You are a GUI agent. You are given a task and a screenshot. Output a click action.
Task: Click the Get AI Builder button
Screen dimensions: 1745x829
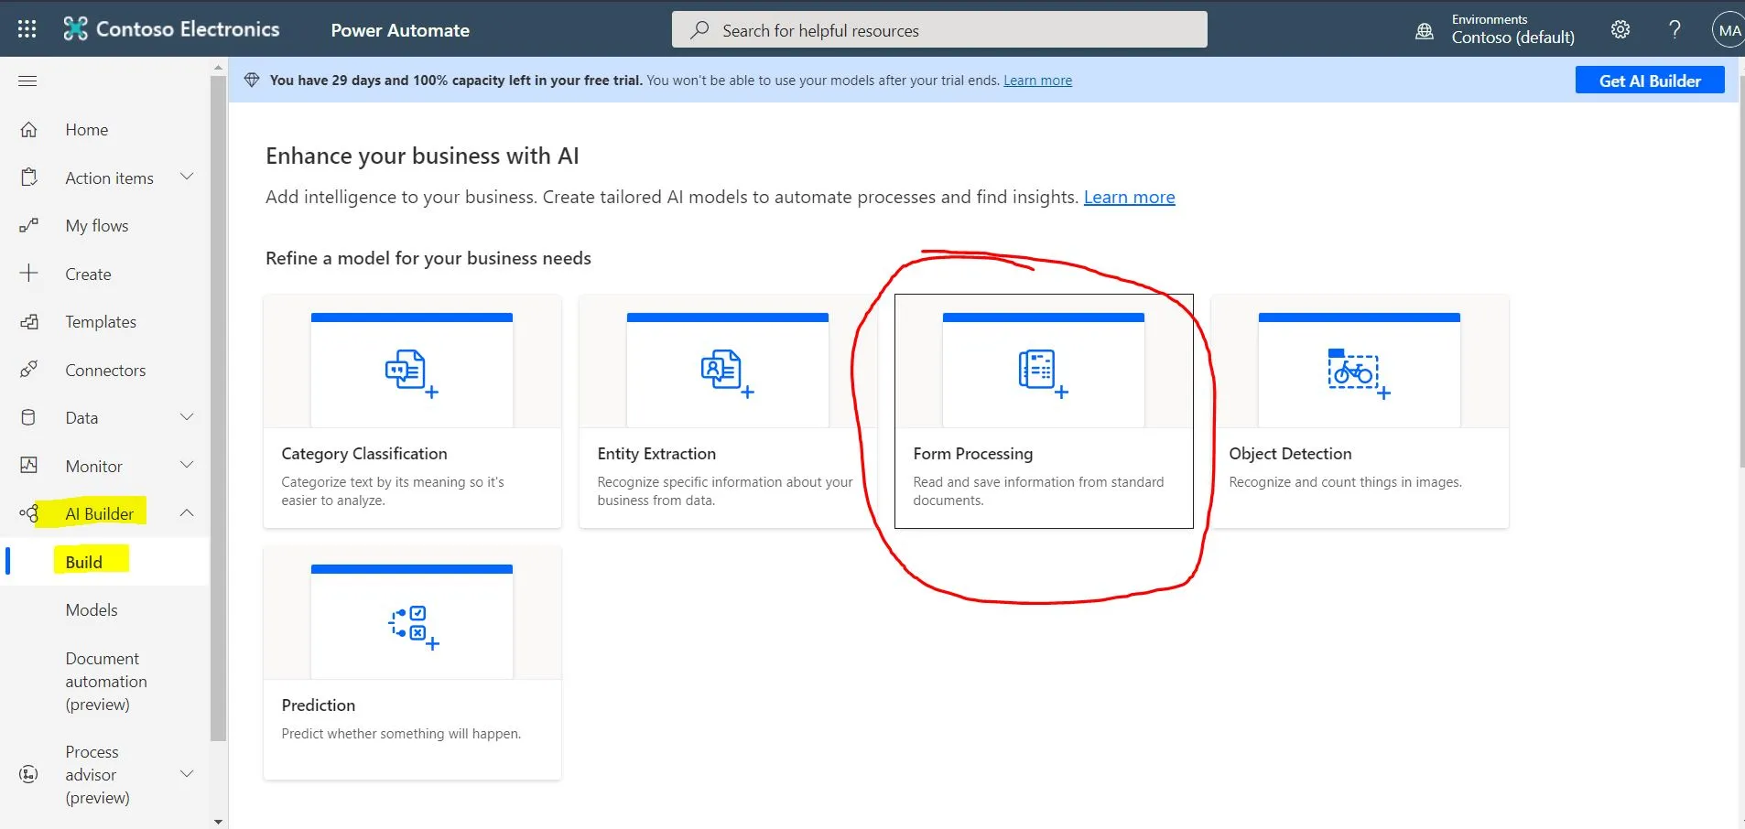click(1649, 81)
